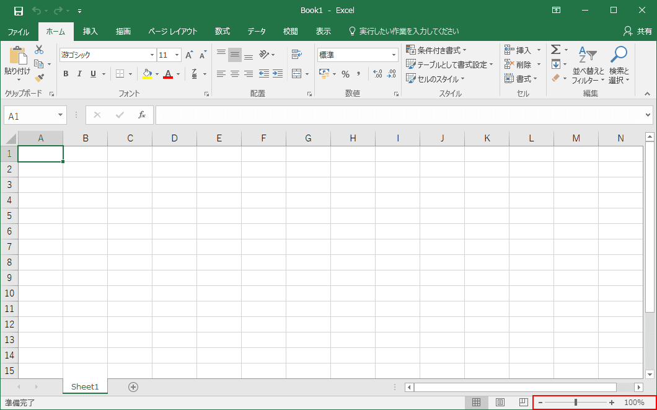Save the workbook with floppy disk icon
This screenshot has width=657, height=410.
(19, 11)
